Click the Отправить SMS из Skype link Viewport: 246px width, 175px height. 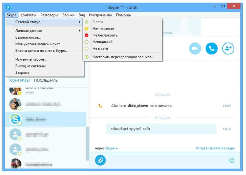tap(215, 148)
